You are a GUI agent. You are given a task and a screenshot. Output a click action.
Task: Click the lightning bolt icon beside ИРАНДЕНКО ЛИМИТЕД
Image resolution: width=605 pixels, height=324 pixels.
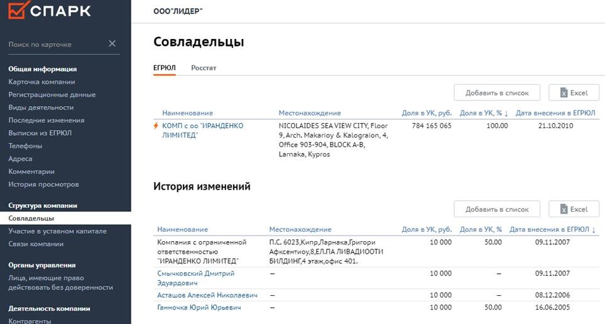click(x=156, y=126)
